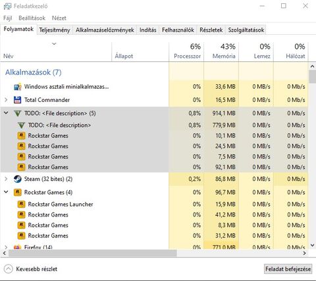The height and width of the screenshot is (281, 316).
Task: Select the Rockstar Games Launcher process name
Action: point(61,204)
